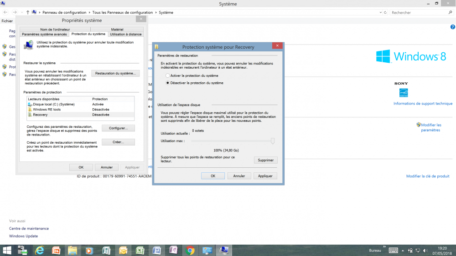Open Publisher from the taskbar
The height and width of the screenshot is (256, 456).
pos(106,250)
